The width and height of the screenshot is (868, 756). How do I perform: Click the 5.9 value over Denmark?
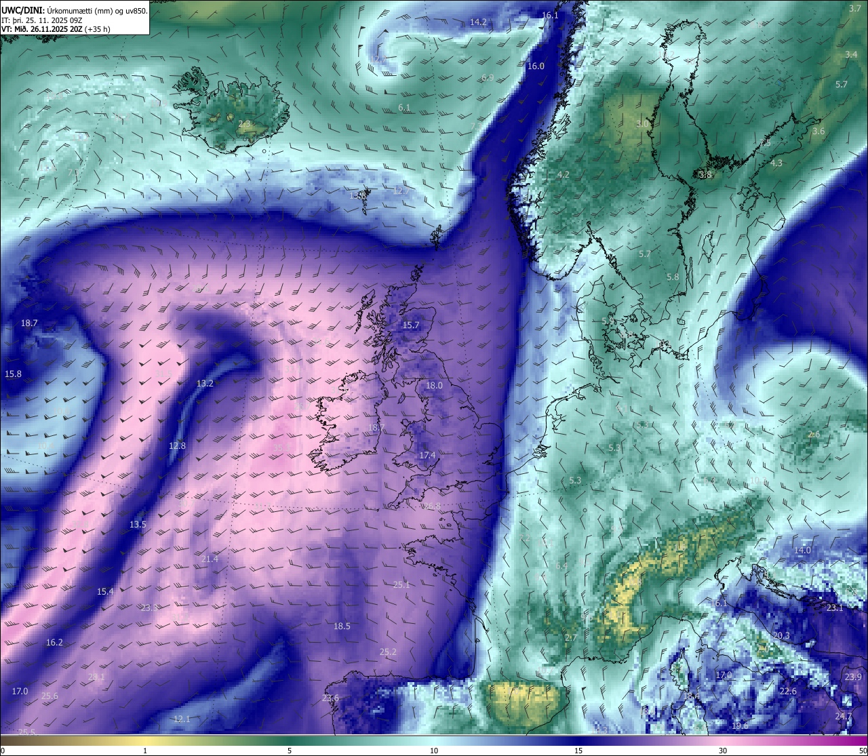pos(608,321)
